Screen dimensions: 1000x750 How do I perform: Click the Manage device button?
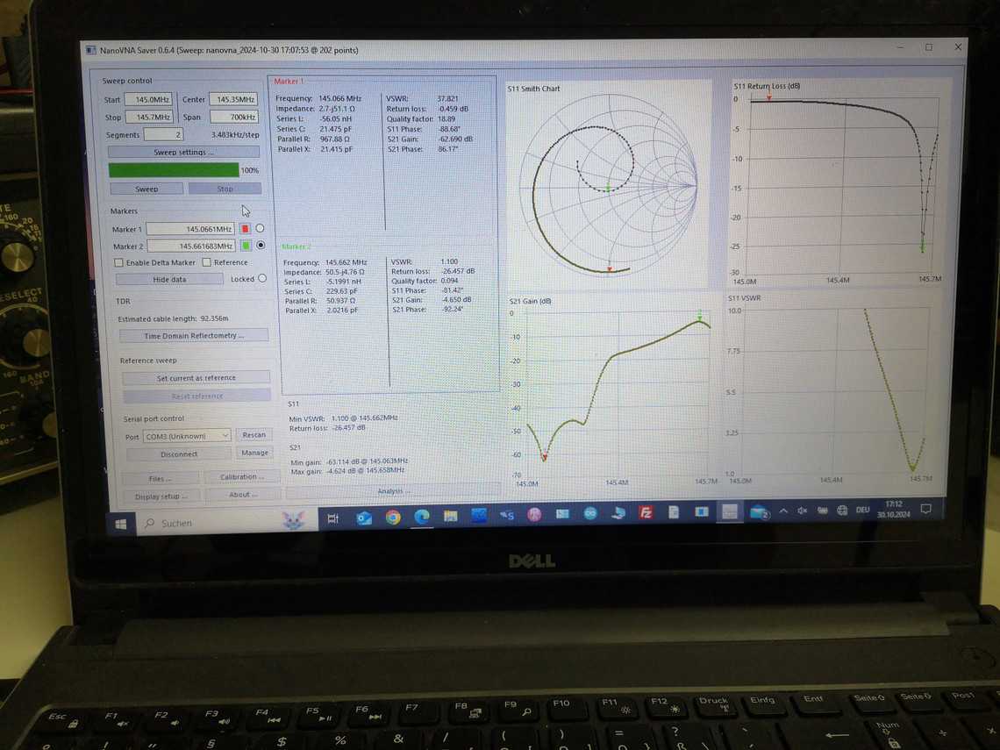tap(254, 453)
